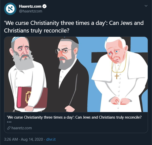Expand the tweet options chevron
This screenshot has height=145, width=152.
click(x=146, y=6)
